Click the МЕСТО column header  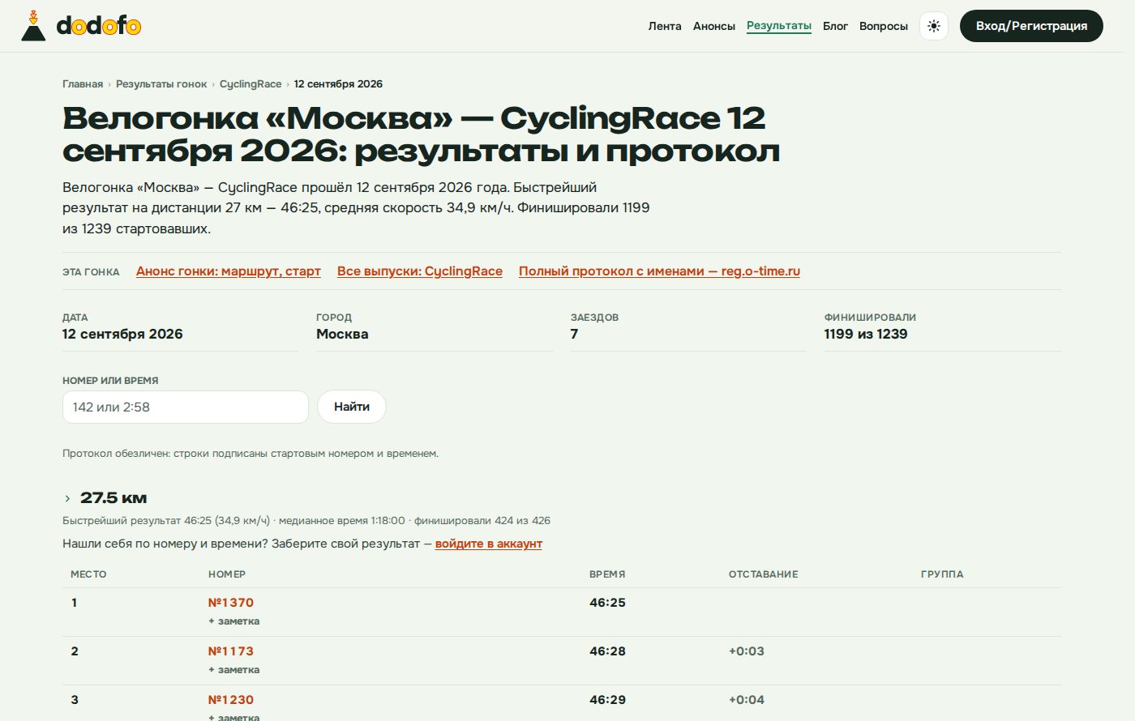click(x=88, y=574)
